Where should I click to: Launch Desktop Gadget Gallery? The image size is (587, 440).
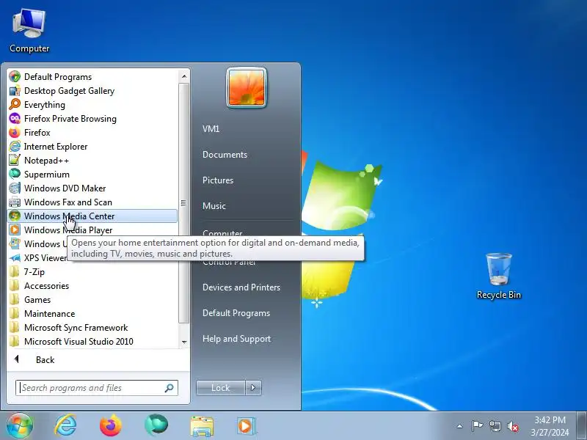92,90
